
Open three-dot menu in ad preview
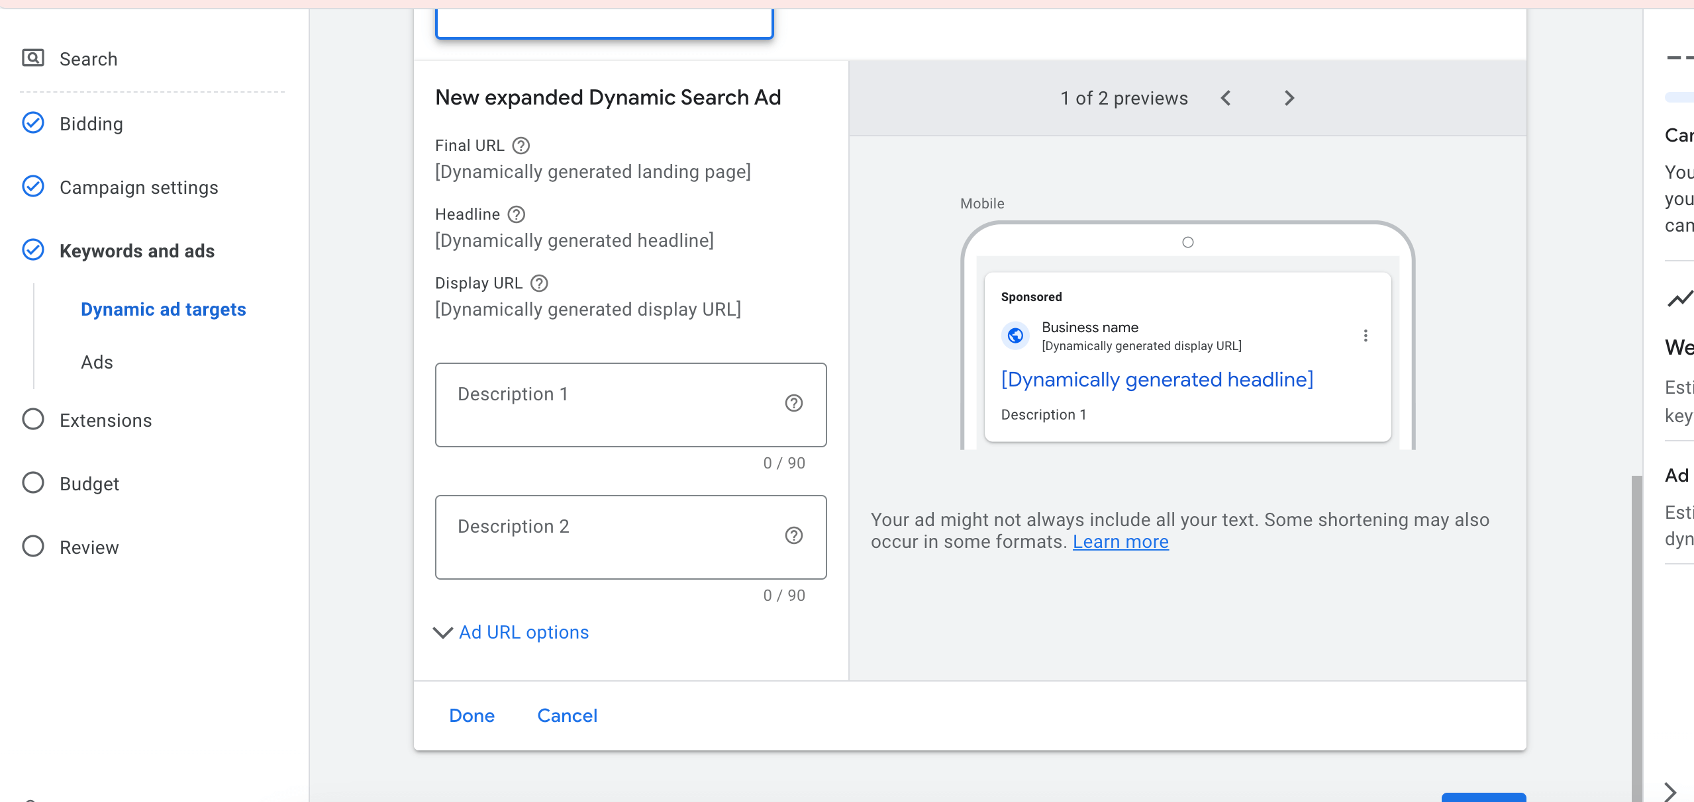tap(1365, 335)
